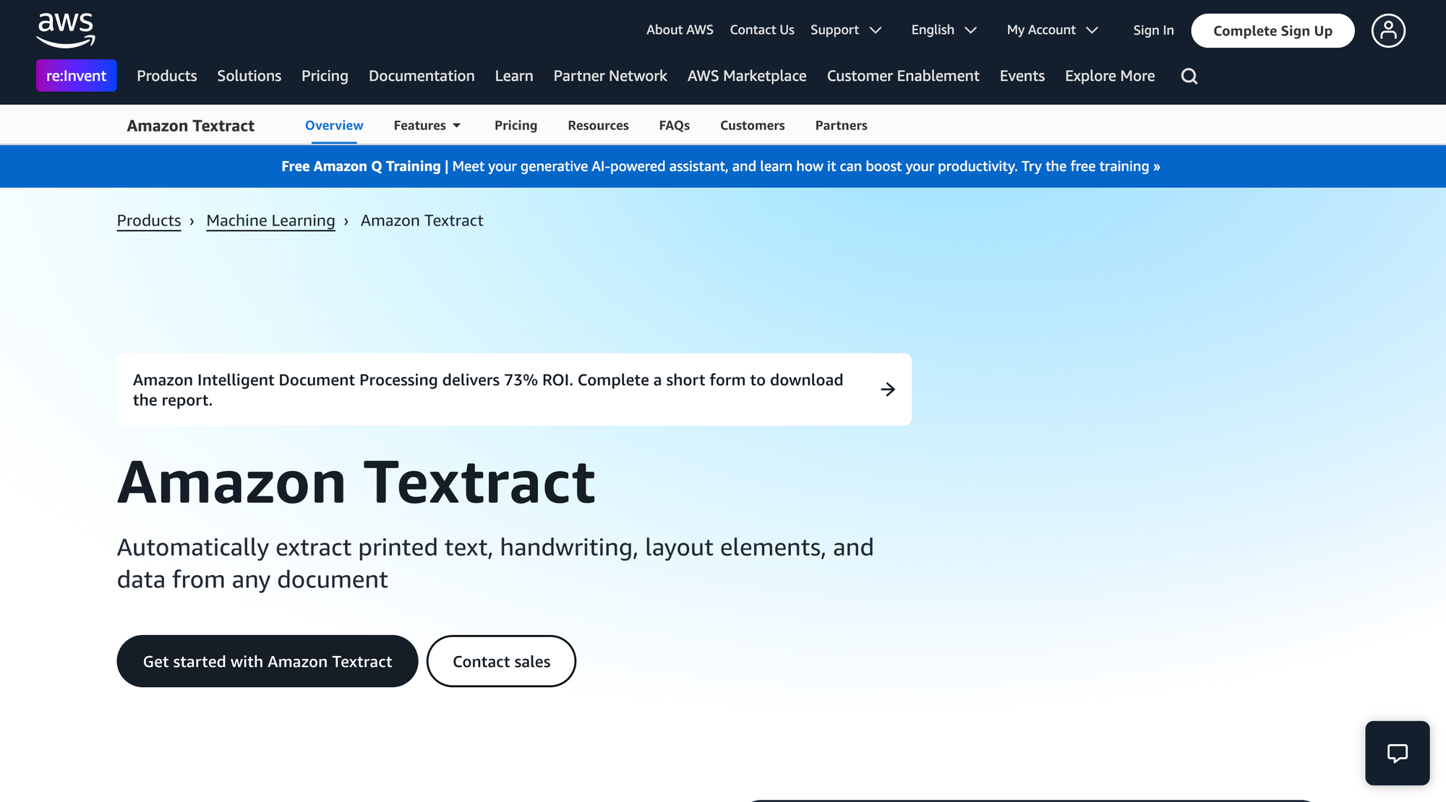1446x802 pixels.
Task: Open the Documentation menu
Action: (422, 76)
